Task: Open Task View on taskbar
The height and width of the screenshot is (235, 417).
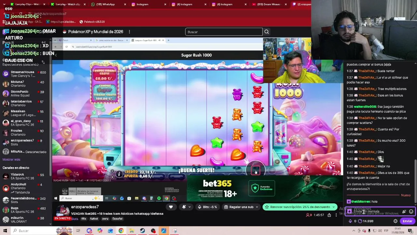Action: point(78,231)
